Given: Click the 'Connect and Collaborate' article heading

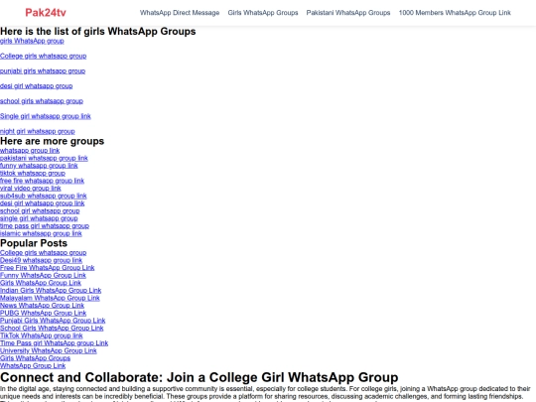Looking at the screenshot, I should [x=199, y=377].
